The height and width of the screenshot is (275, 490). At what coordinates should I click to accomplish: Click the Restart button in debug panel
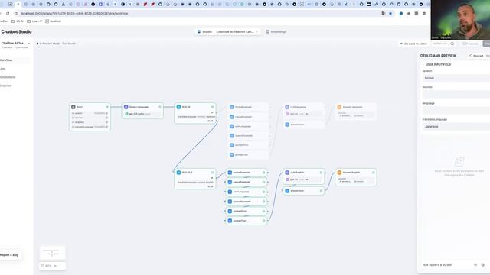(476, 56)
